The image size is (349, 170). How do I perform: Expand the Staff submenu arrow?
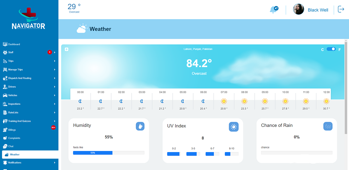pyautogui.click(x=55, y=52)
